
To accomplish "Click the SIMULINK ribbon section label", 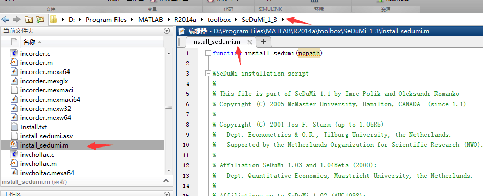I will pos(270,9).
